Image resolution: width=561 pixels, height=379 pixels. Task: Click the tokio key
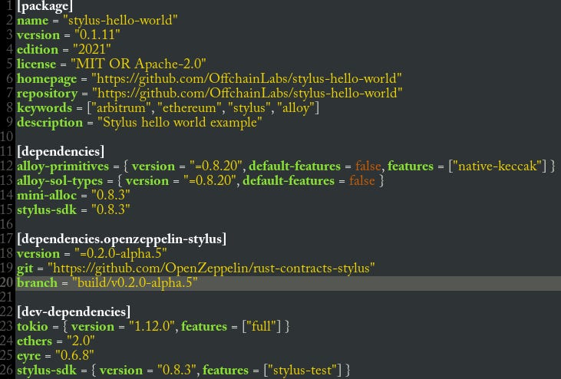(x=32, y=327)
